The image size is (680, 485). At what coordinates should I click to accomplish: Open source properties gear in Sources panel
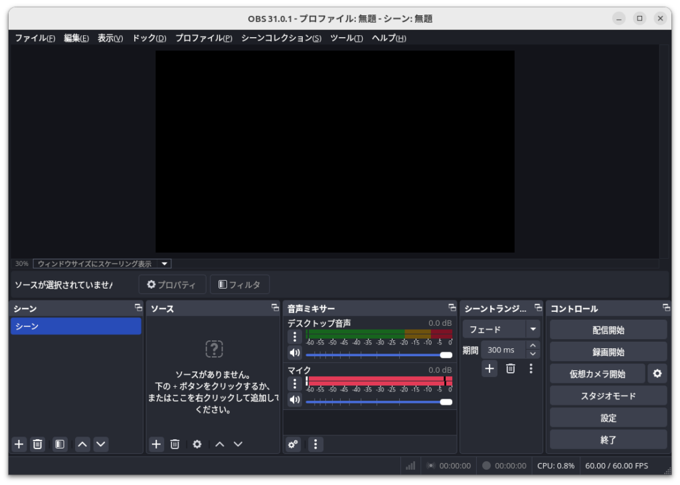click(197, 445)
